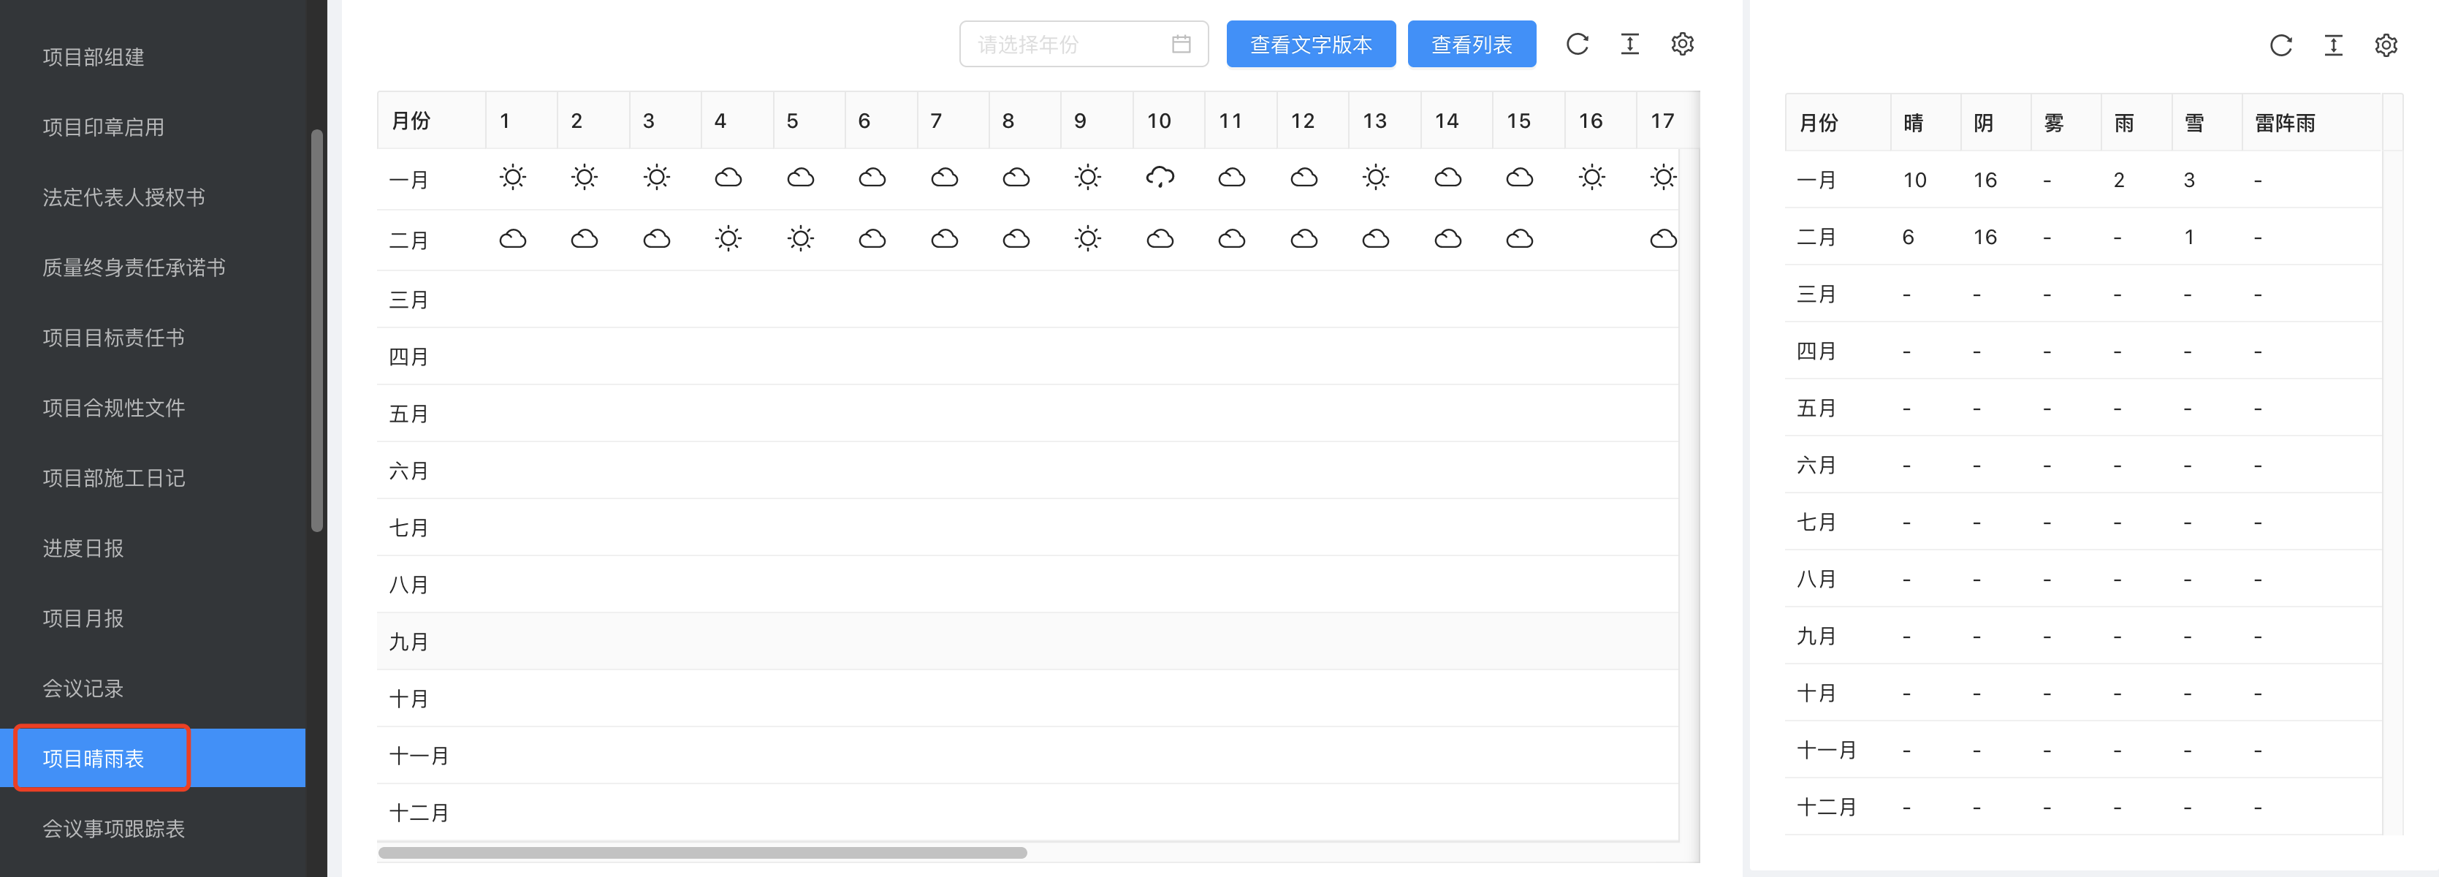2439x877 pixels.
Task: Open column settings gear in weather table toolbar
Action: [x=1683, y=44]
